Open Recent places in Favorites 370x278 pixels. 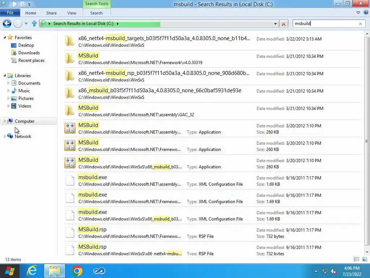(31, 60)
